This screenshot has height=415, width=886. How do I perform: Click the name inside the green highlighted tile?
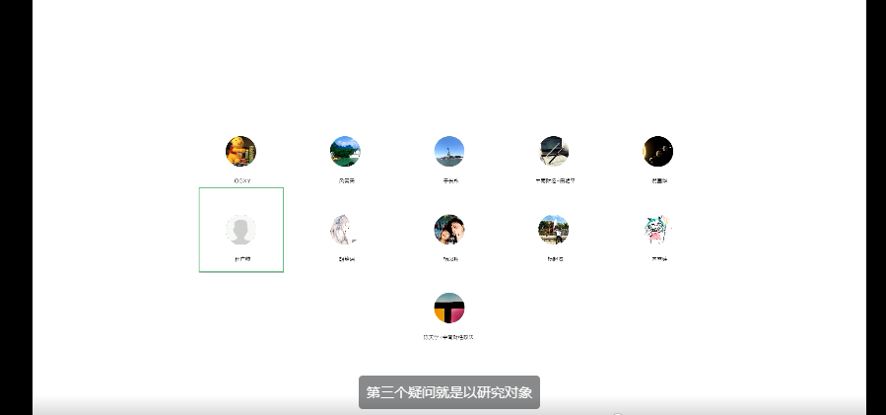point(241,258)
